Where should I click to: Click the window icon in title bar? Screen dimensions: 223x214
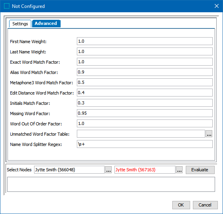click(7, 6)
